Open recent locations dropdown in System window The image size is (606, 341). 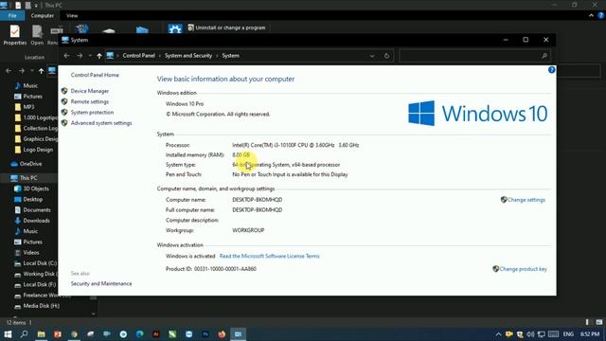[90, 56]
